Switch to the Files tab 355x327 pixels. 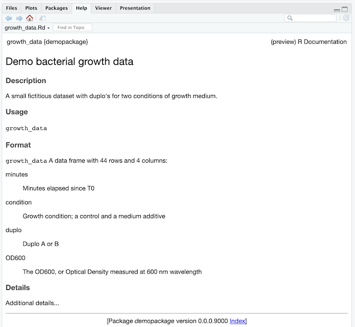11,8
